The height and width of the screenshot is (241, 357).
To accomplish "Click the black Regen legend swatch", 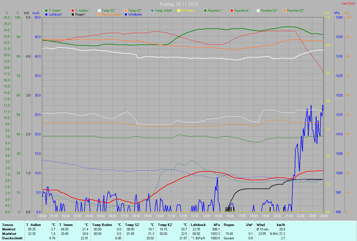I will click(x=73, y=14).
